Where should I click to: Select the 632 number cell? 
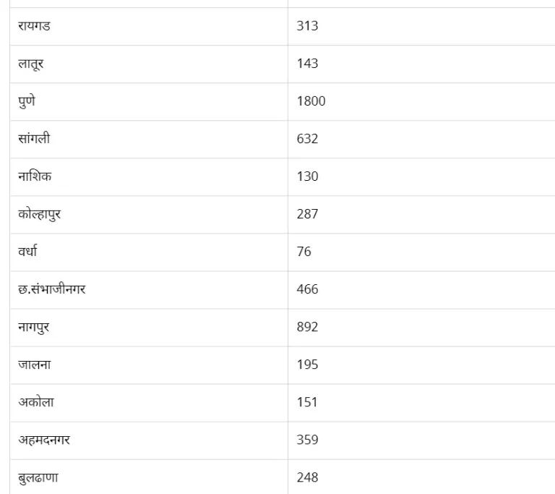[x=307, y=139]
